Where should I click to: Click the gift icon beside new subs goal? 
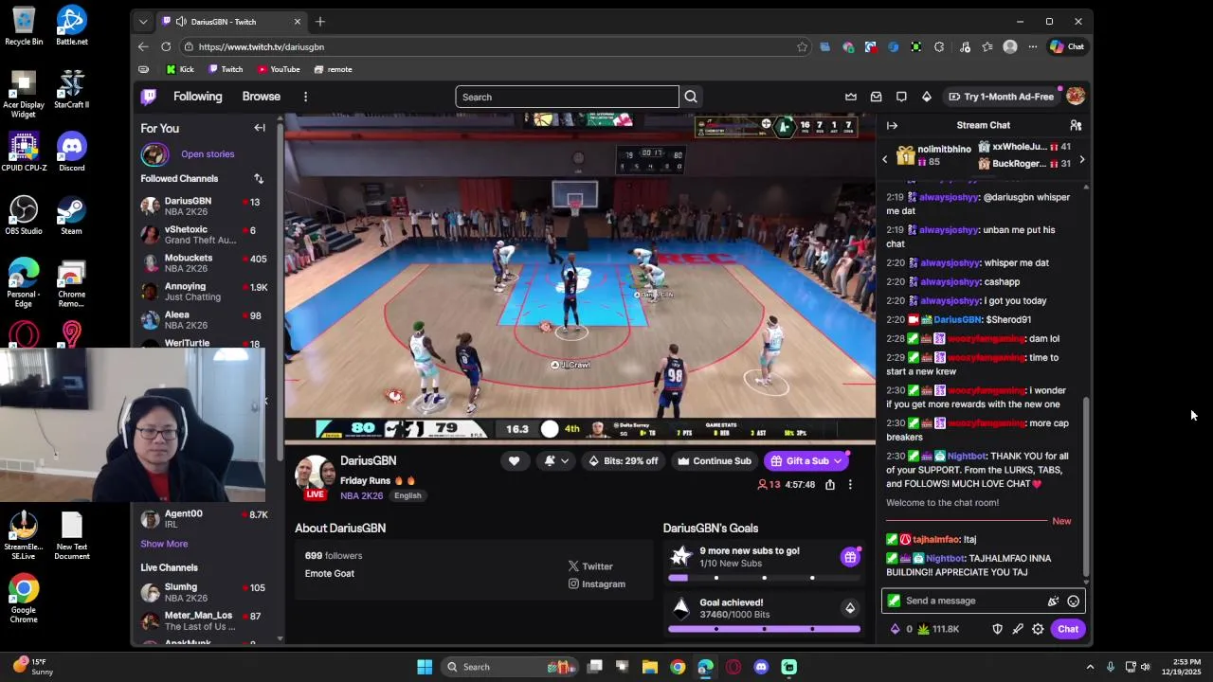coord(850,557)
